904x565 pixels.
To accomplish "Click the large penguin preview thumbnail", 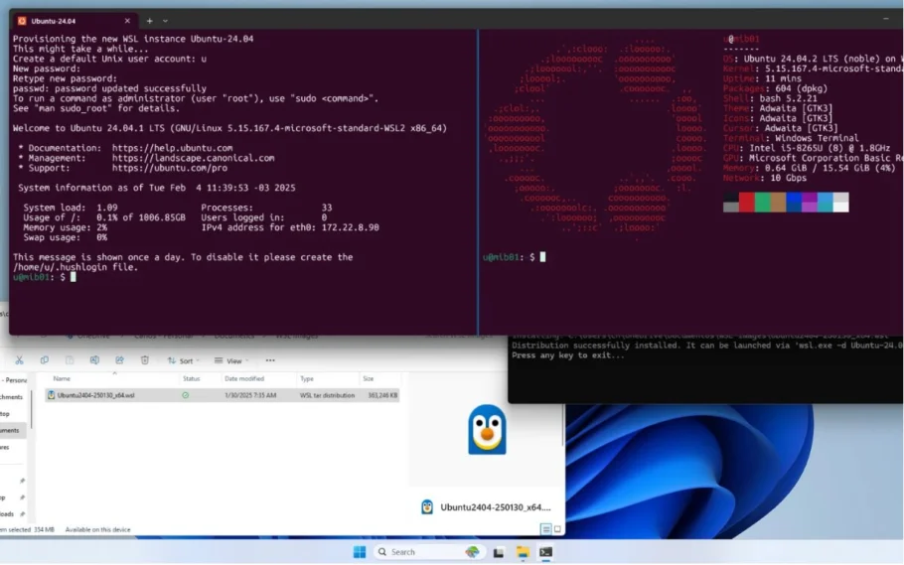I will pos(487,430).
